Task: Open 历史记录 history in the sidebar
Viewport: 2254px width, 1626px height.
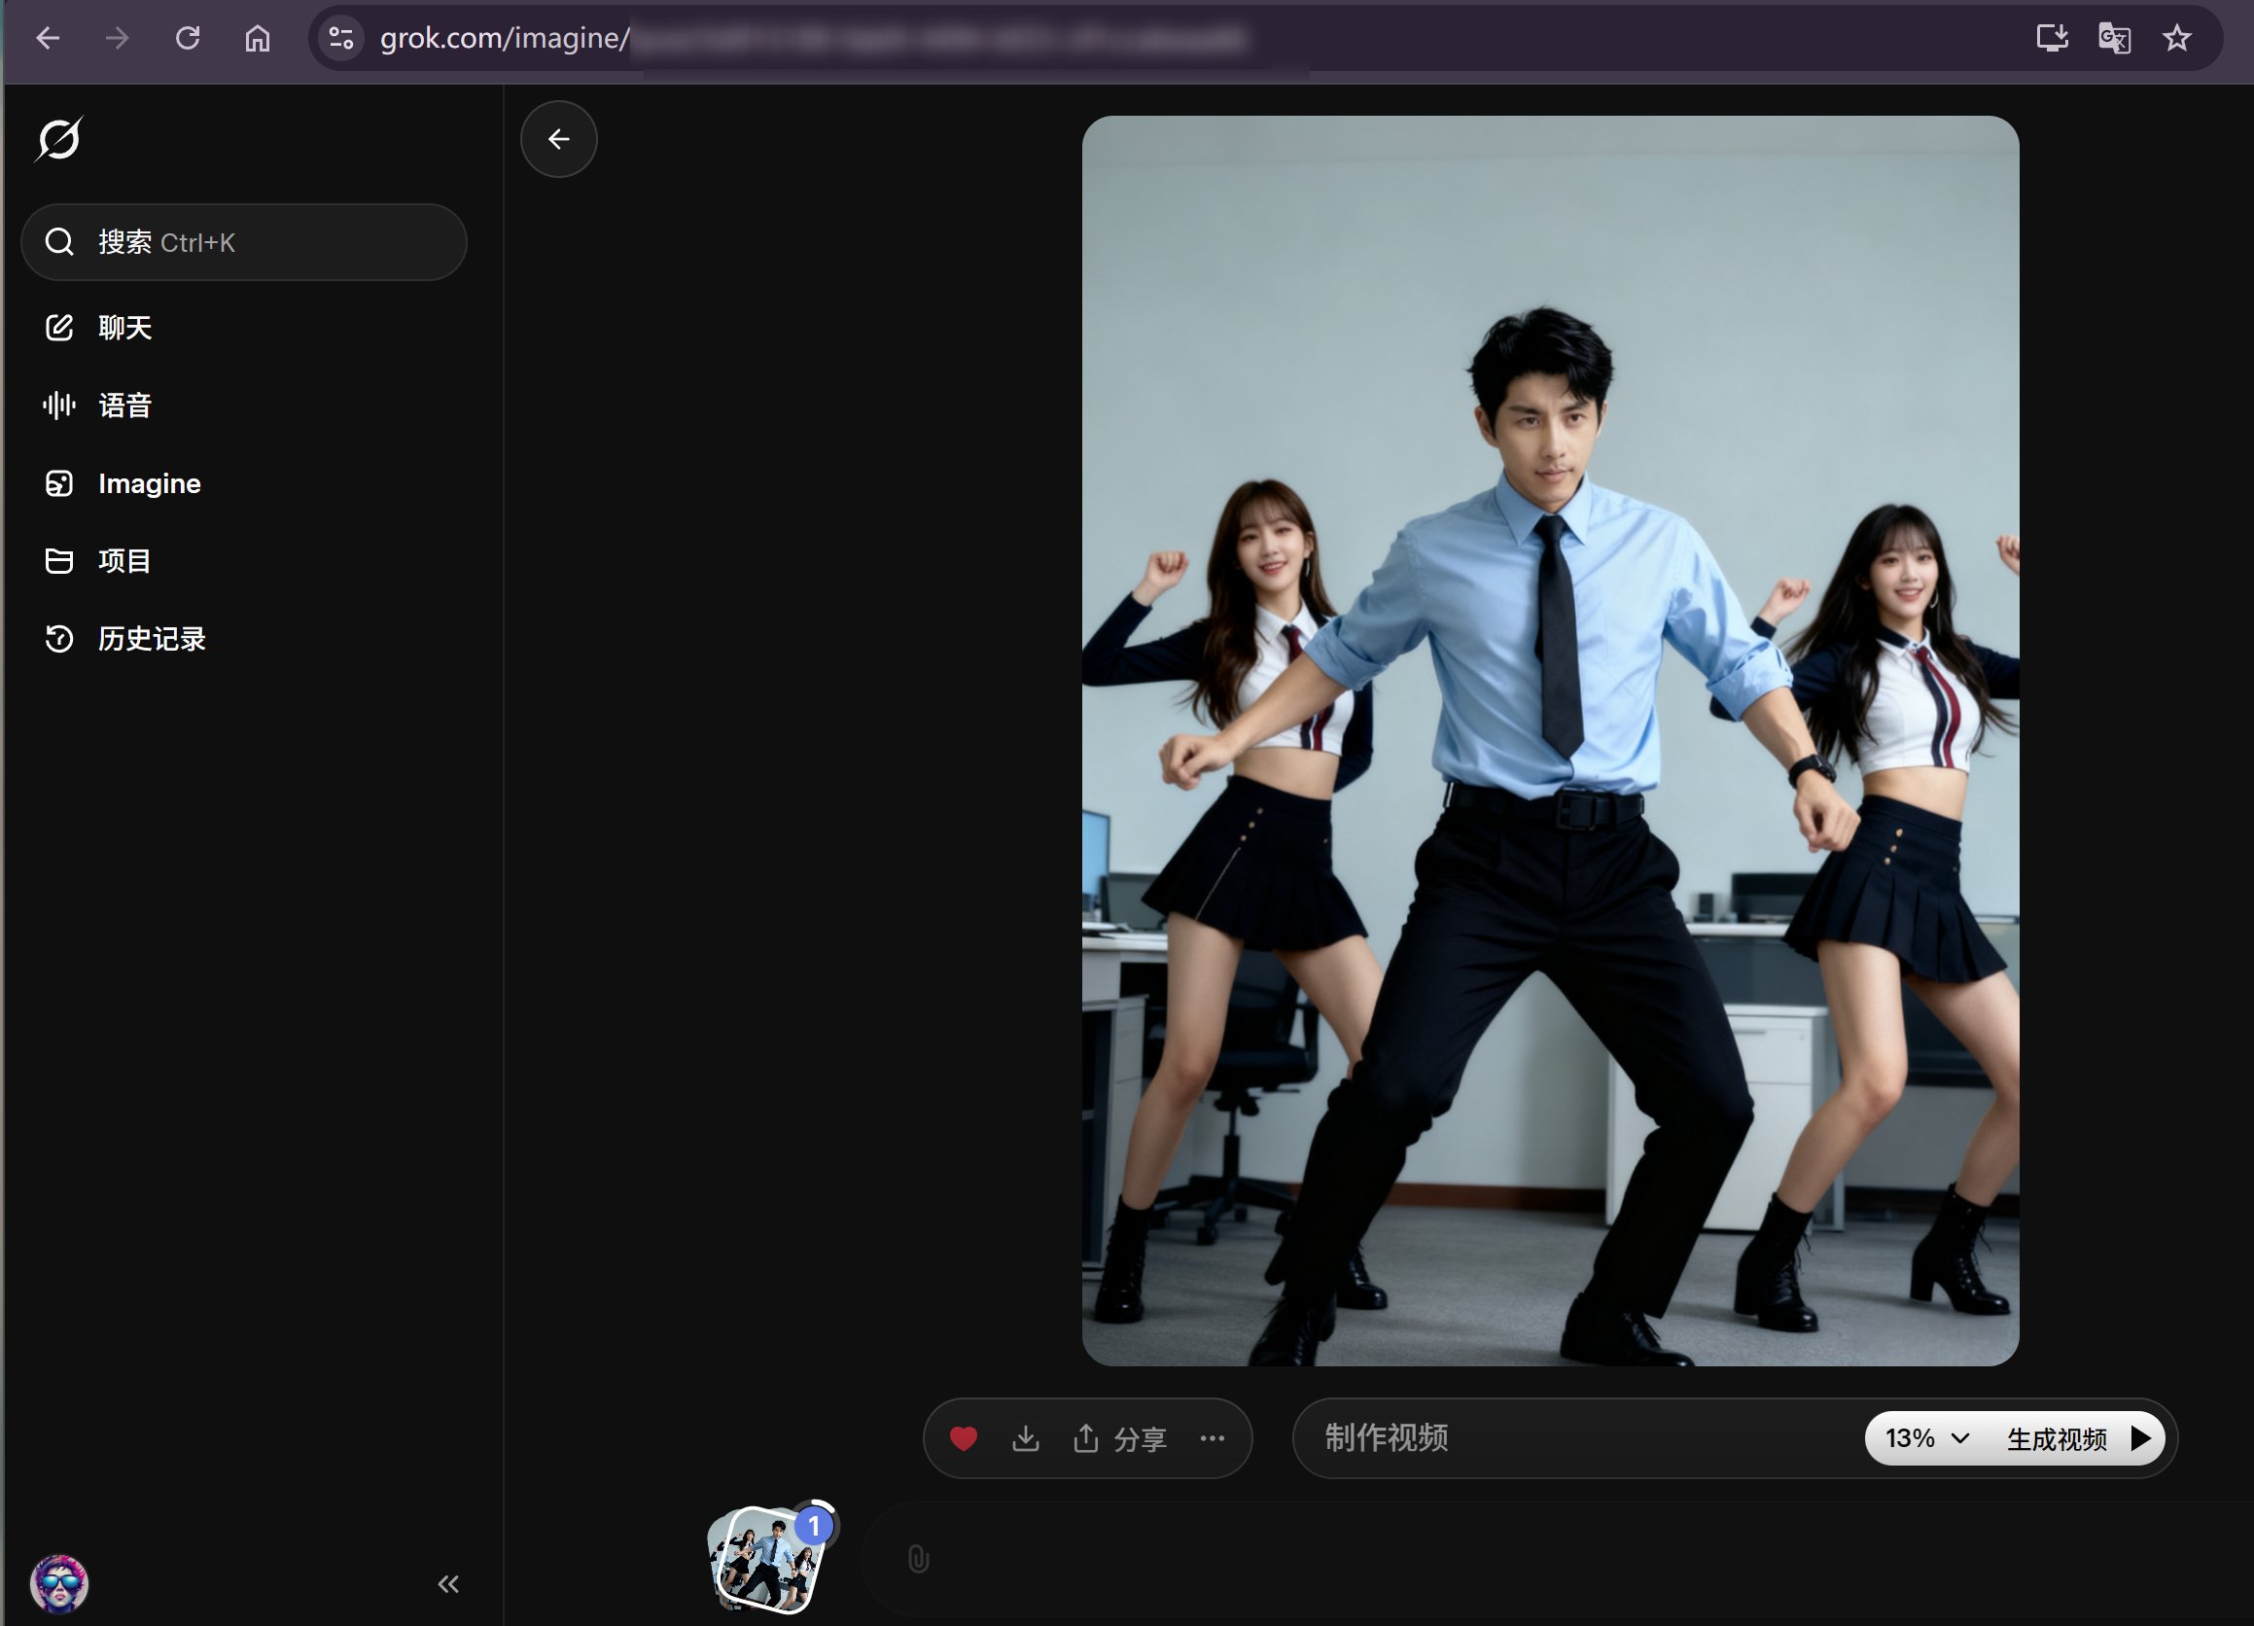Action: (150, 638)
